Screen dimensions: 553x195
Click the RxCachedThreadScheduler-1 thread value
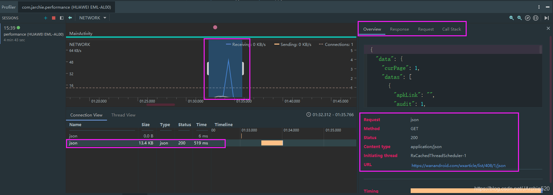438,156
